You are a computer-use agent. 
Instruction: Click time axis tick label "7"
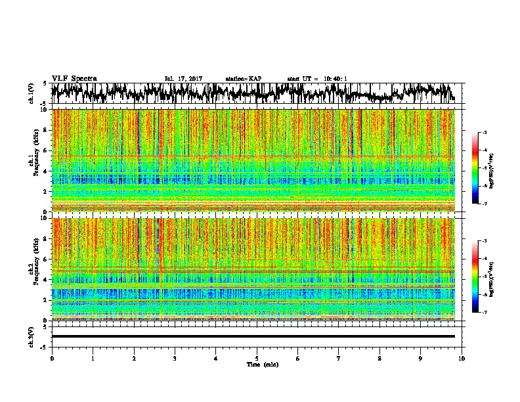coord(339,359)
